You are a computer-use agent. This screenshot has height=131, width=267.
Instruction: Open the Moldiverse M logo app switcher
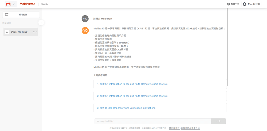[11, 4]
